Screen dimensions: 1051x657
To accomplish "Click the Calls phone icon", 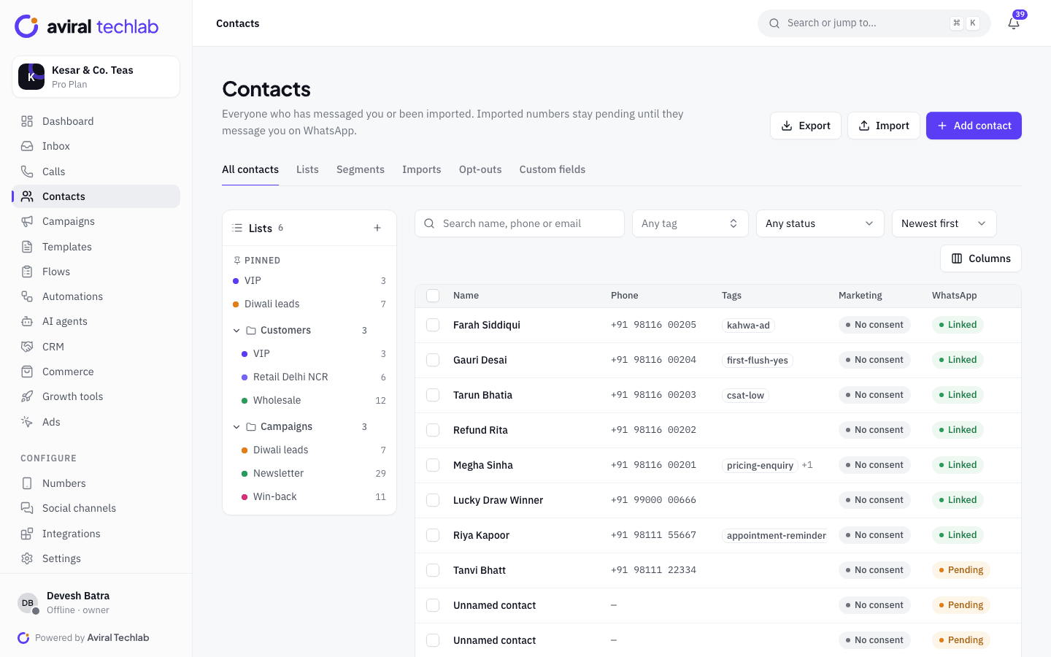I will tap(27, 172).
